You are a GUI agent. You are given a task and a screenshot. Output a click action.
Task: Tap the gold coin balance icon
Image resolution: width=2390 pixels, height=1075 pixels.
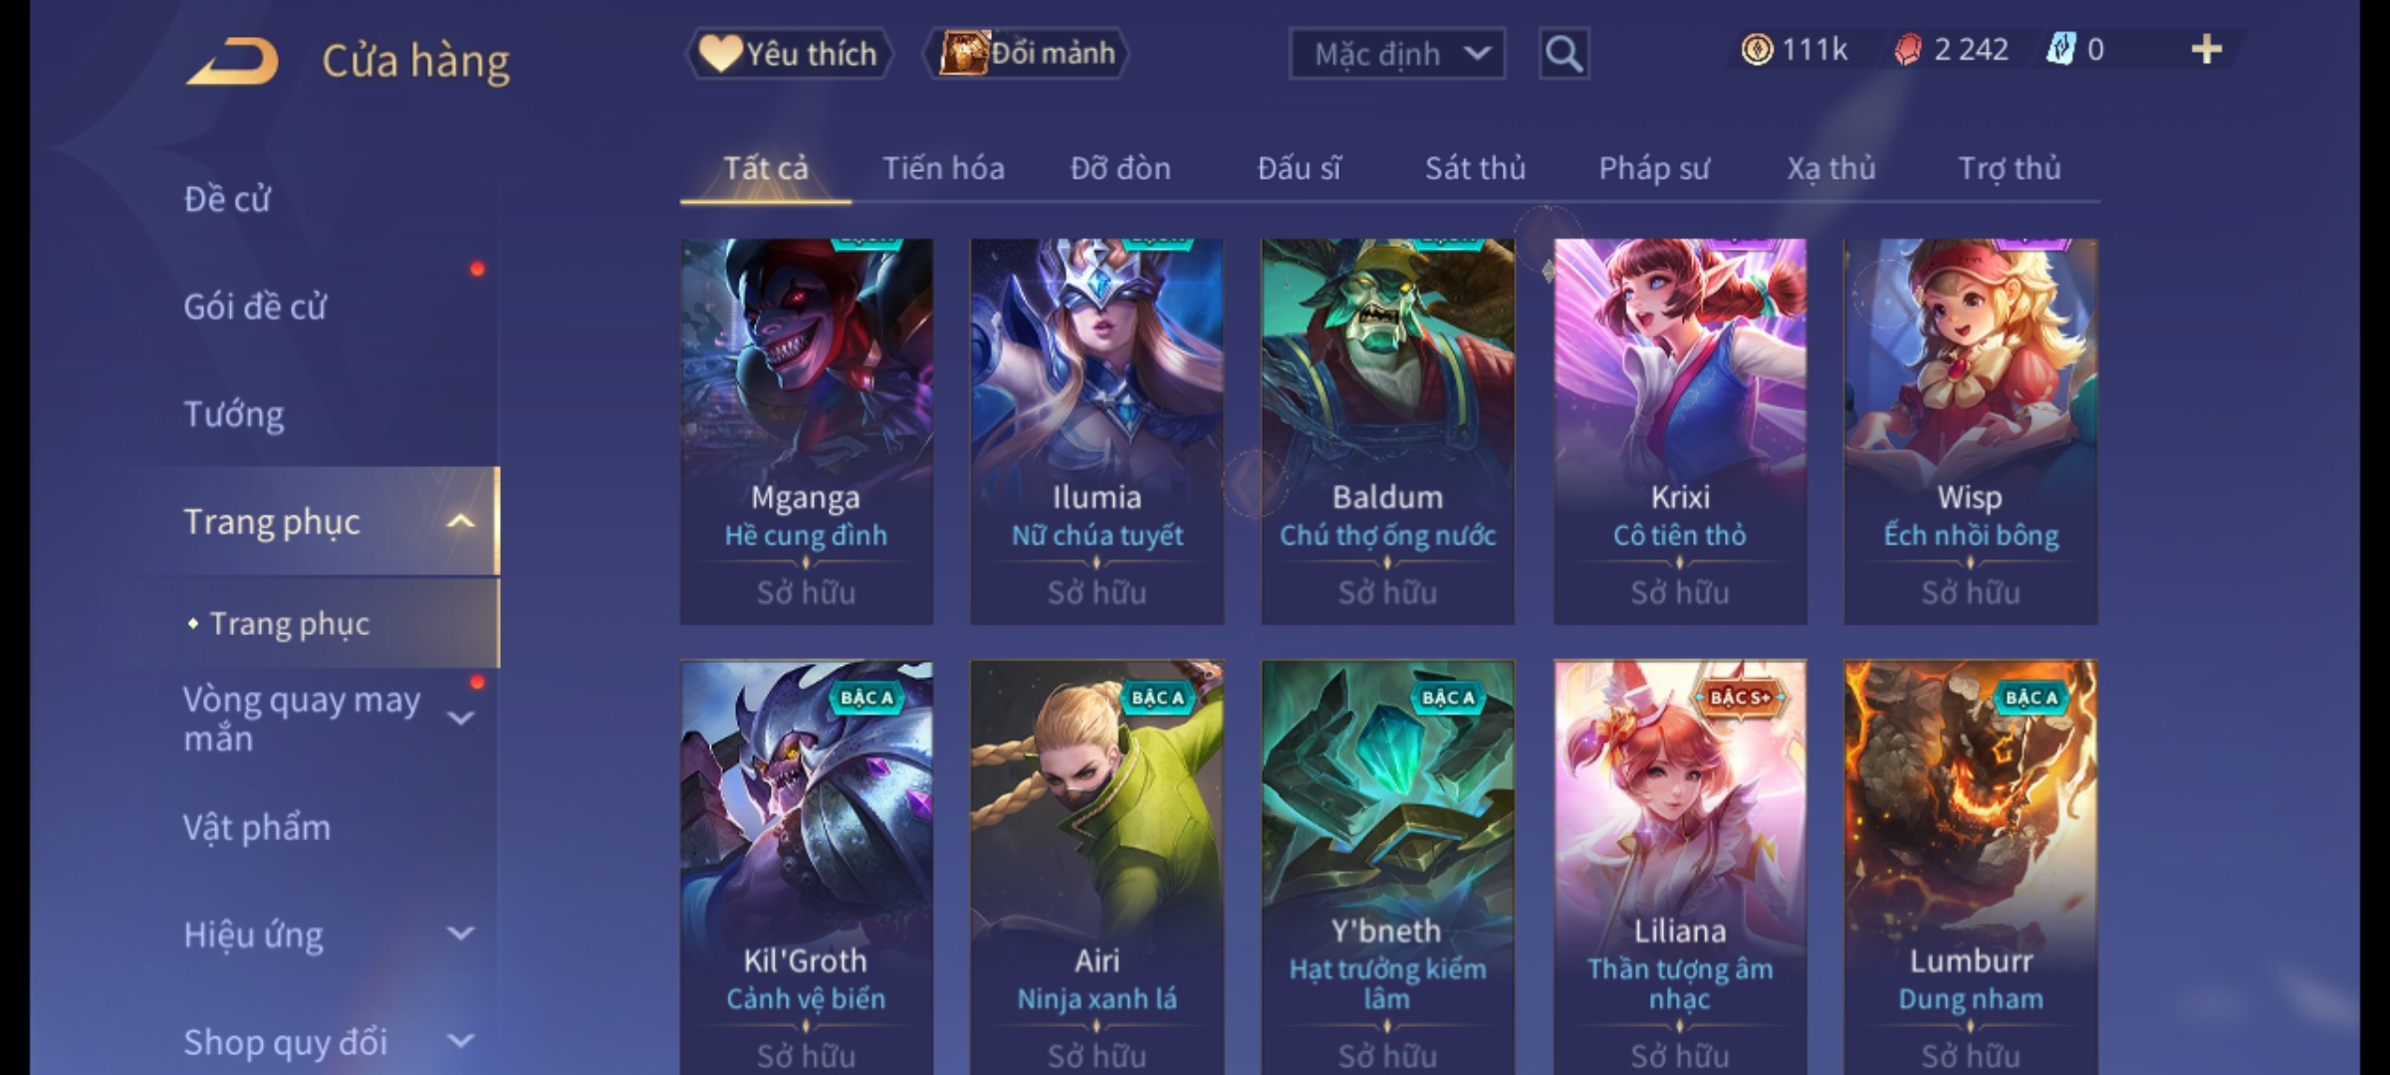tap(1757, 49)
